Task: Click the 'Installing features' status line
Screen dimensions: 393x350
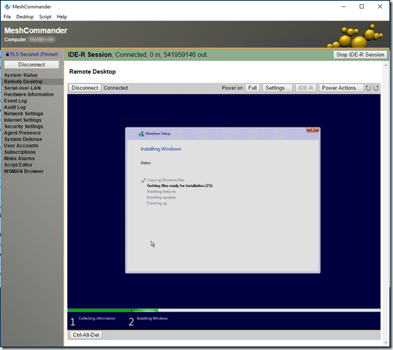Action: click(161, 191)
